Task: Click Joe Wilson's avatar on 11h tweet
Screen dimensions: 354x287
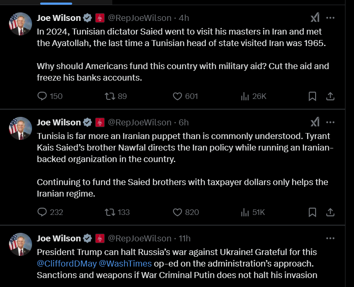Action: [20, 244]
